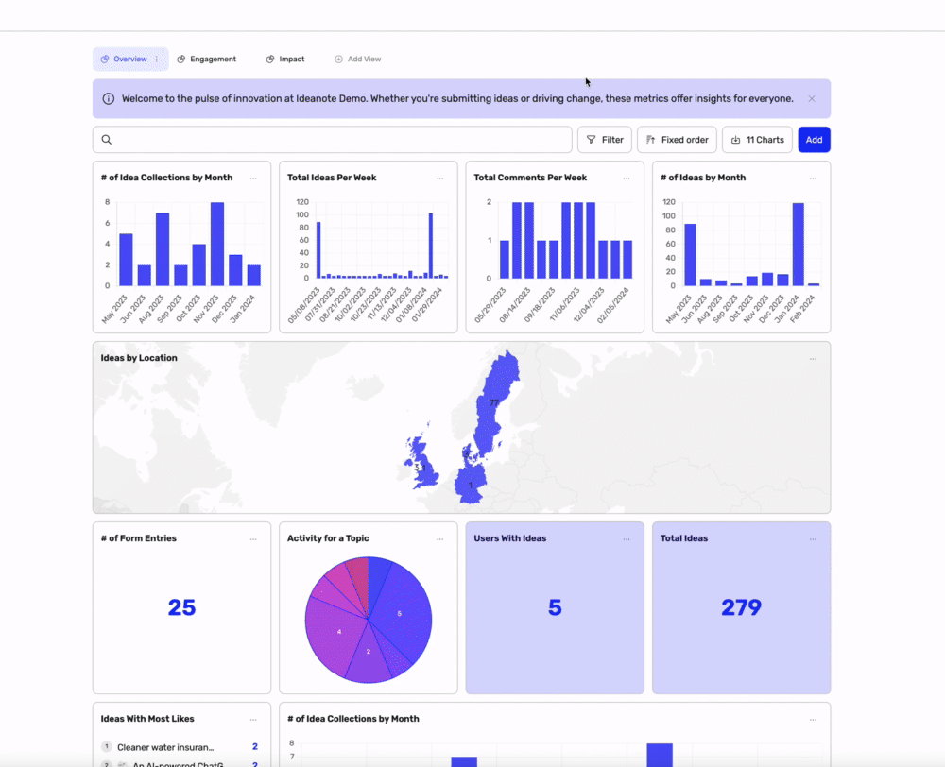
Task: Open options menu for # of Ideas by Month
Action: [813, 179]
